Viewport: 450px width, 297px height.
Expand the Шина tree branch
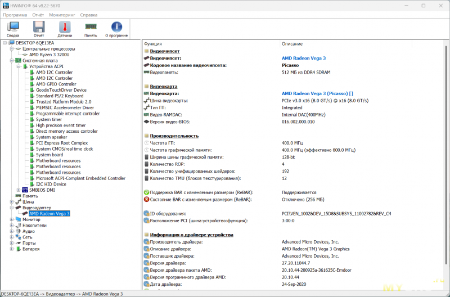(x=11, y=202)
